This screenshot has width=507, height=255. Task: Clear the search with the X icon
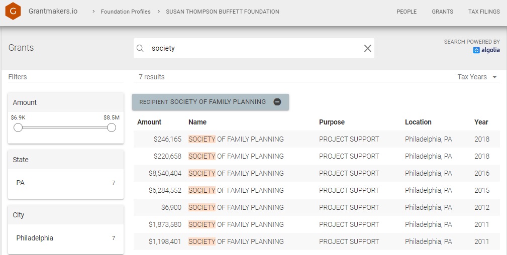click(368, 48)
